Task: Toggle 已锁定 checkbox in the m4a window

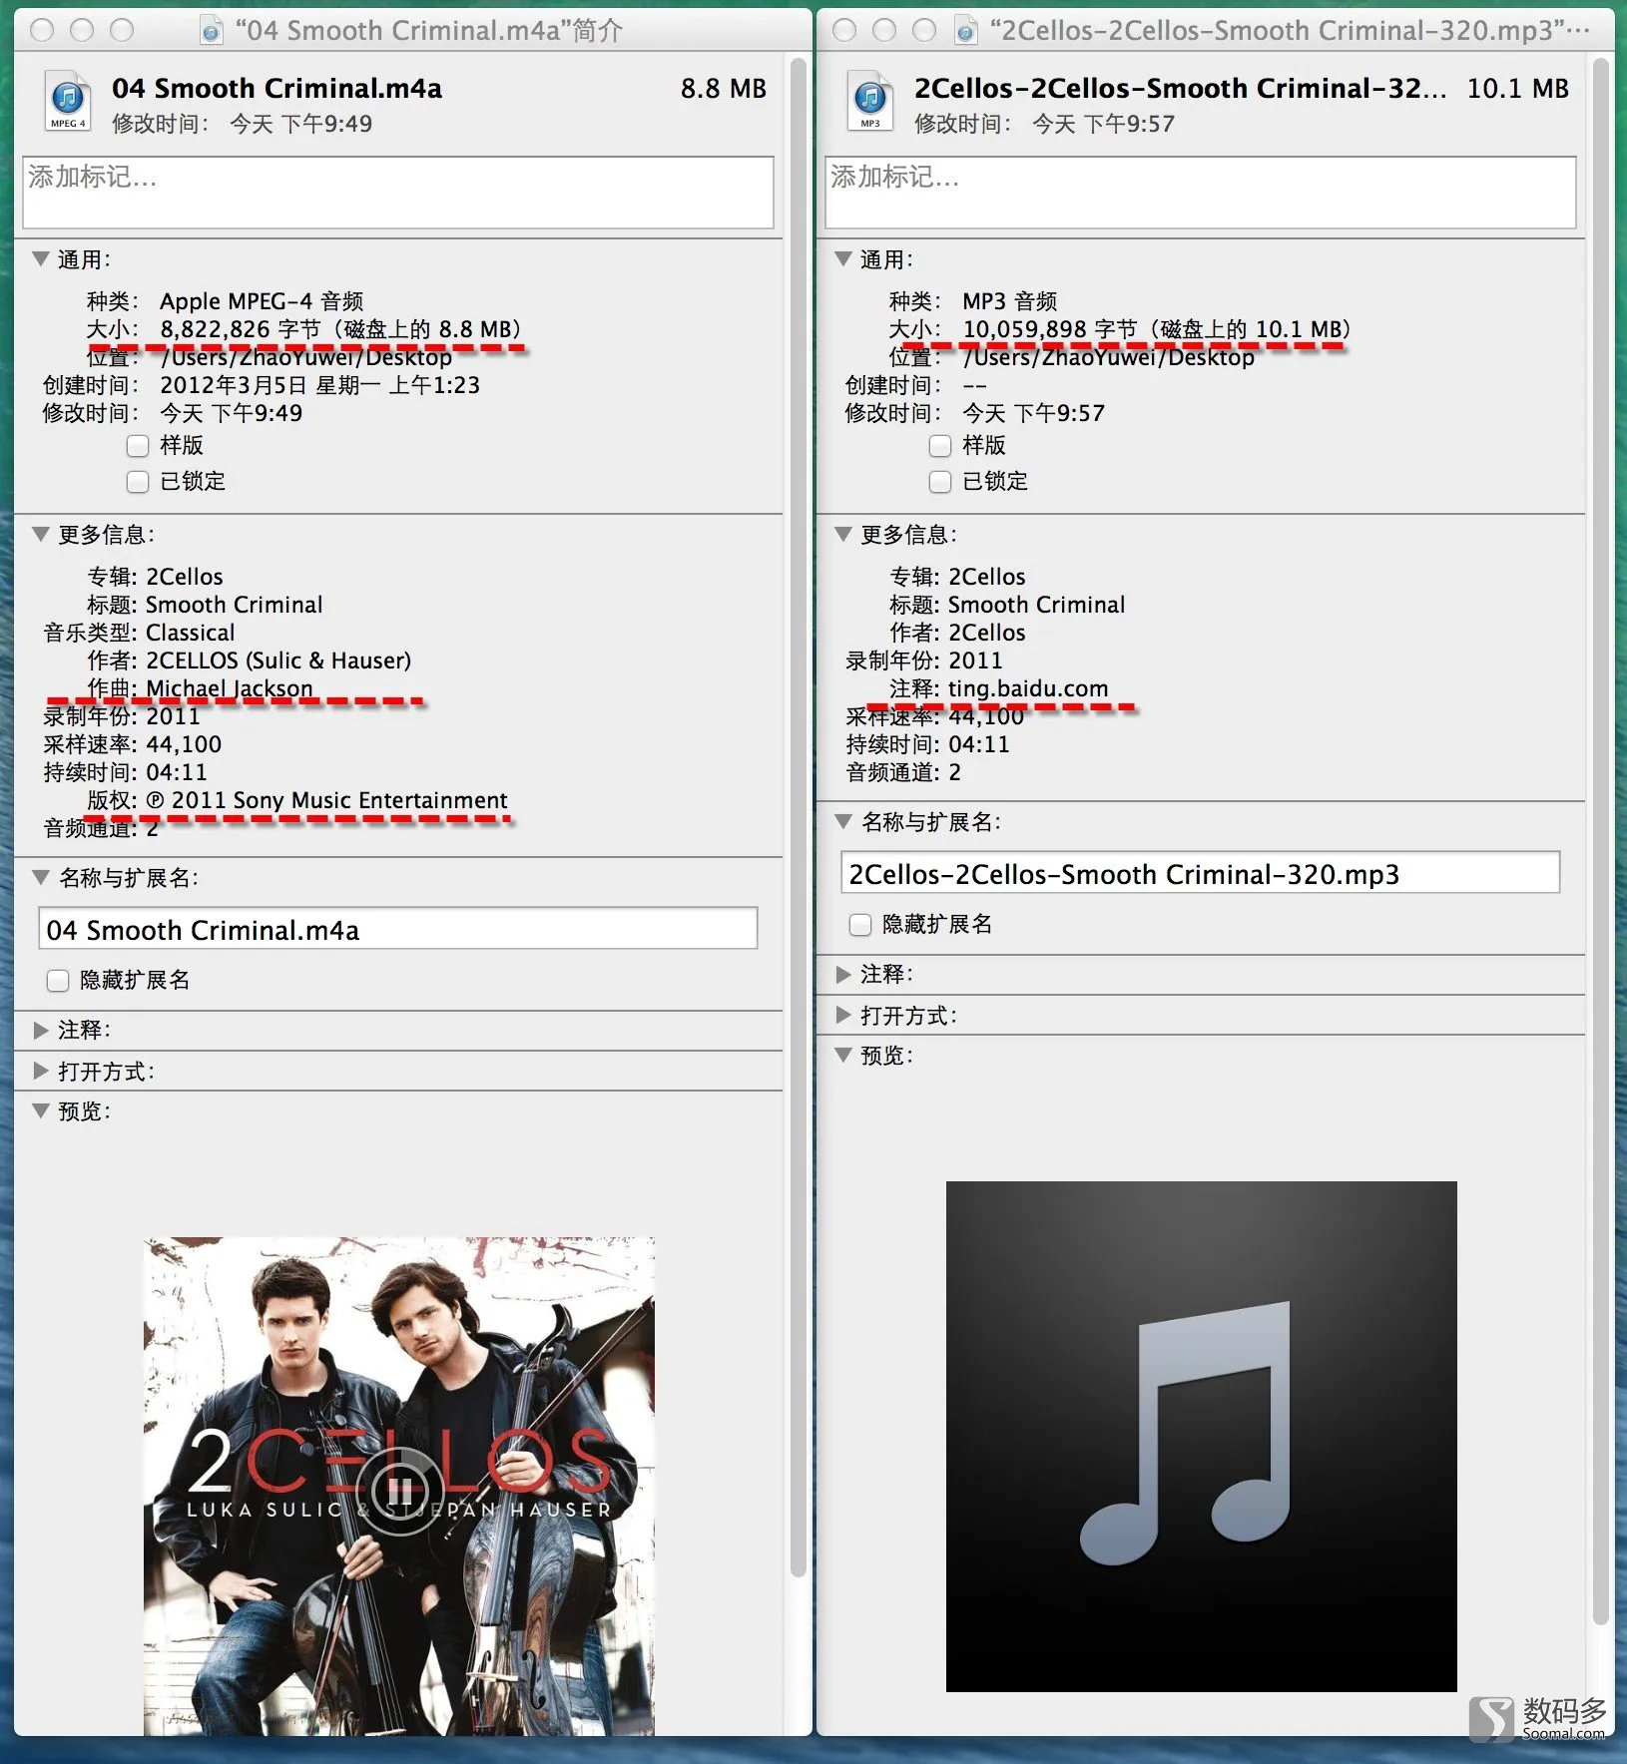Action: click(138, 482)
